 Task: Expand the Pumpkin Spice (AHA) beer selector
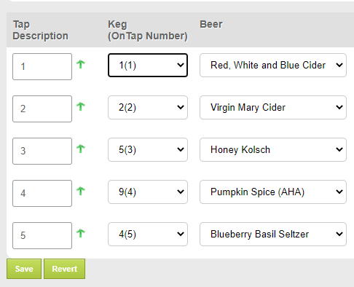pyautogui.click(x=273, y=192)
